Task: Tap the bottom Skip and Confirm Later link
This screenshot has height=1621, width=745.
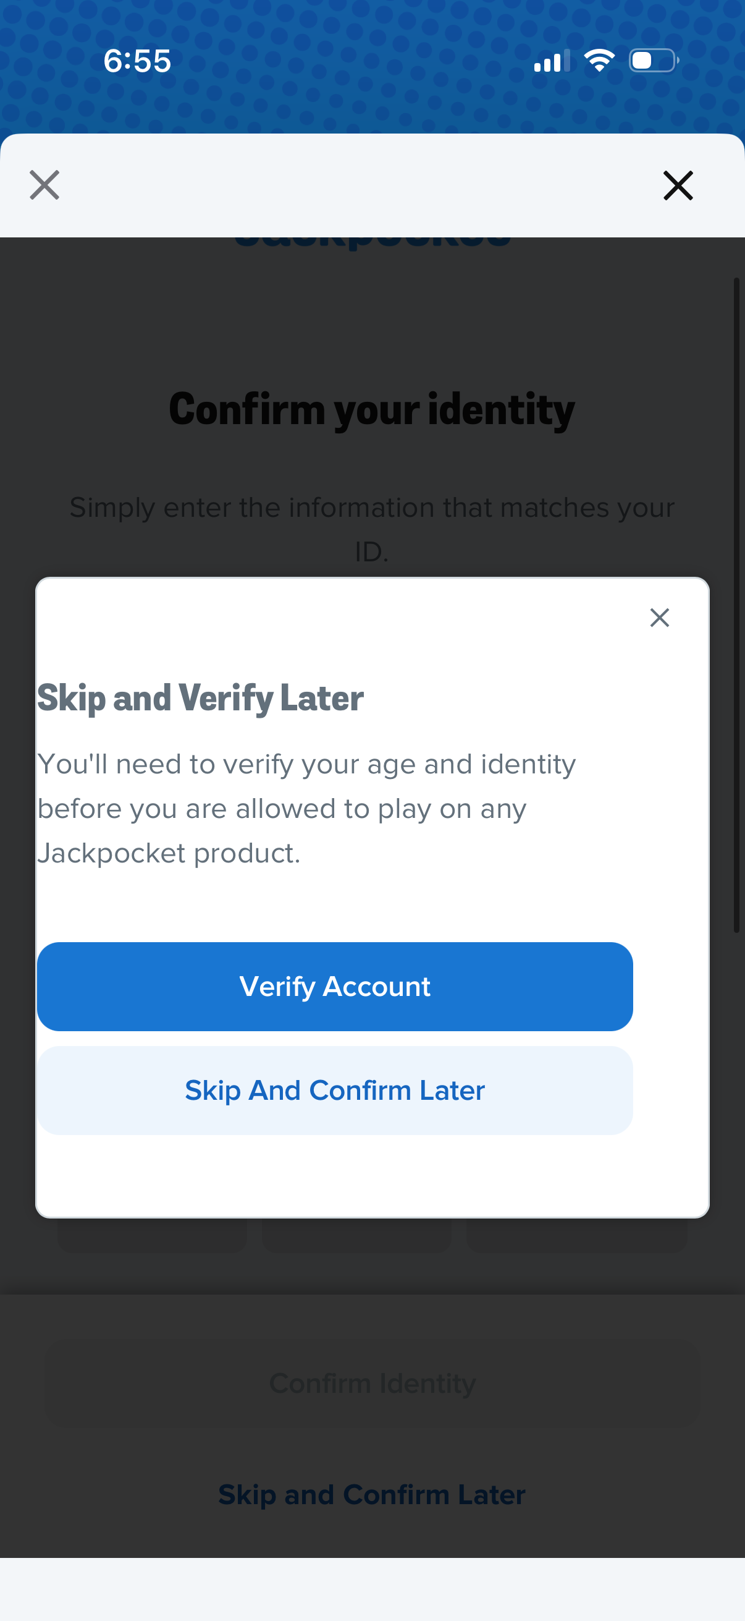Action: click(371, 1494)
